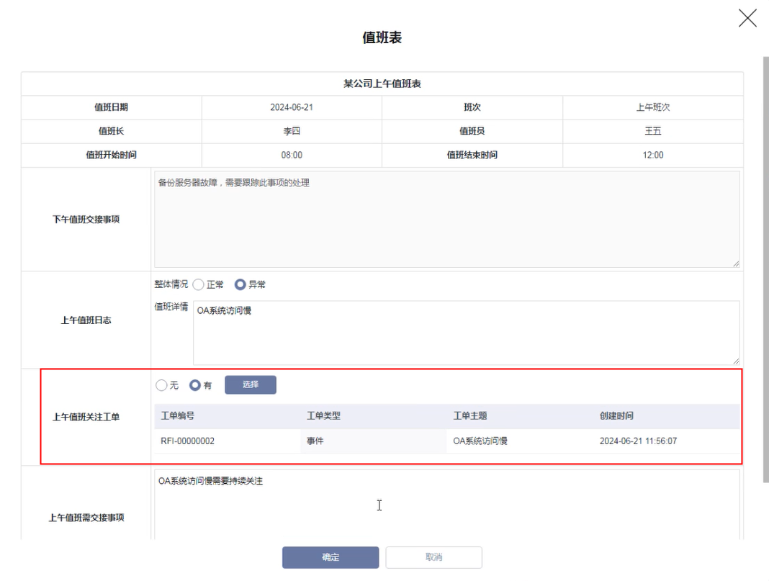Close the 值班表 dialog with the X icon
This screenshot has height=581, width=769.
click(747, 18)
